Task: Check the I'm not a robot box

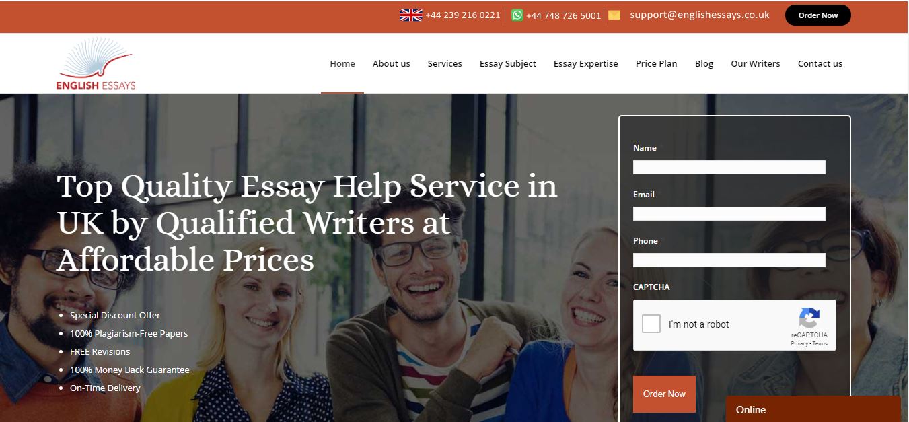Action: tap(651, 324)
